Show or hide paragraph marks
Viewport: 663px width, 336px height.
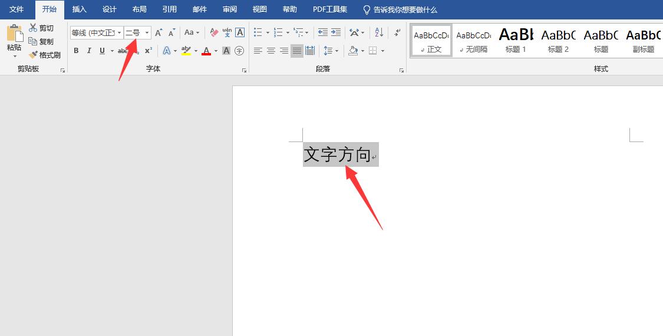(397, 32)
